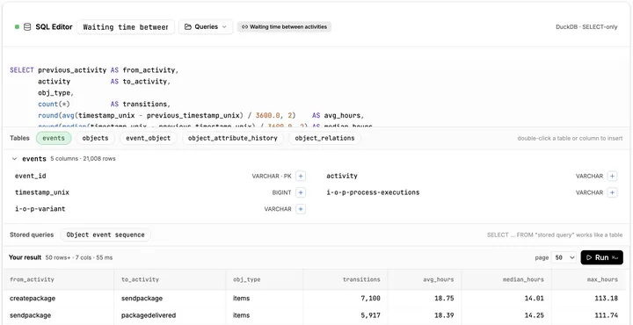
Task: Insert event_id column with its plus icon
Action: [301, 177]
